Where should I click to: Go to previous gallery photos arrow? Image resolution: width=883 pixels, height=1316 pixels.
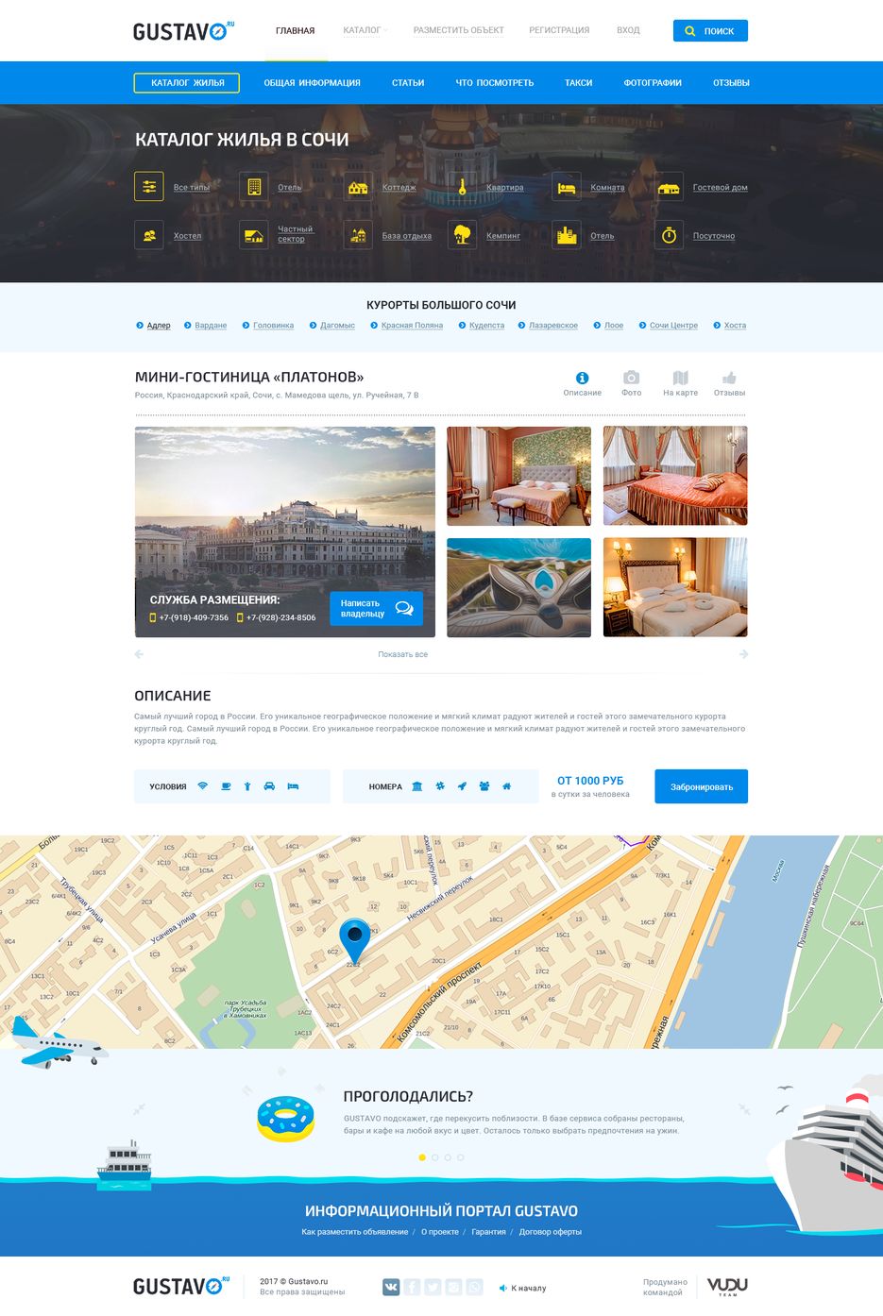(x=139, y=653)
